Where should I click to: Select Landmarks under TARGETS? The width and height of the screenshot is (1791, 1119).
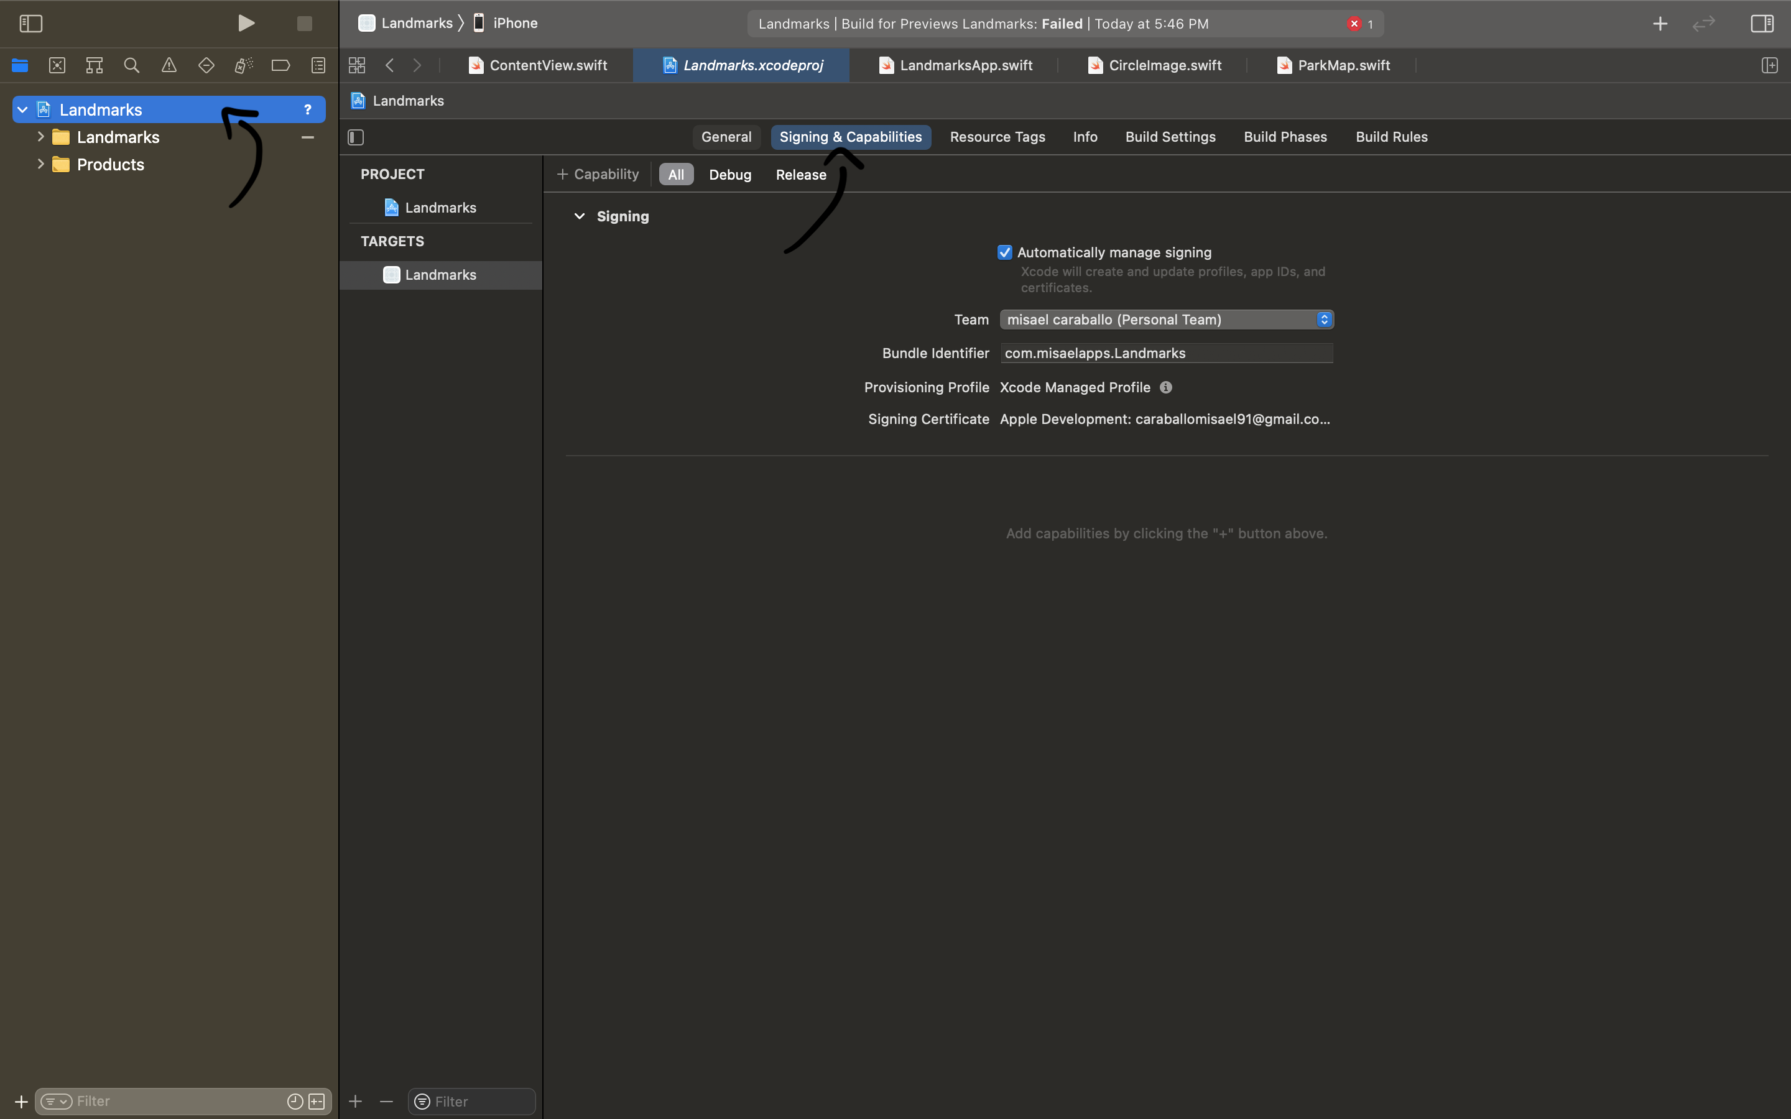coord(440,275)
